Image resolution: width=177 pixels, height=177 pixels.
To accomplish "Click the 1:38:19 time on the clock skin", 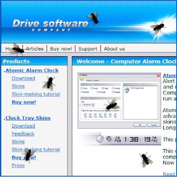I will tap(137, 139).
